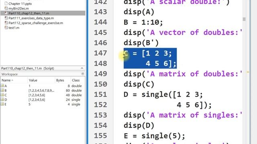Open Part112_sparse_challenge_exercise.m file
The height and width of the screenshot is (144, 257).
click(36, 23)
